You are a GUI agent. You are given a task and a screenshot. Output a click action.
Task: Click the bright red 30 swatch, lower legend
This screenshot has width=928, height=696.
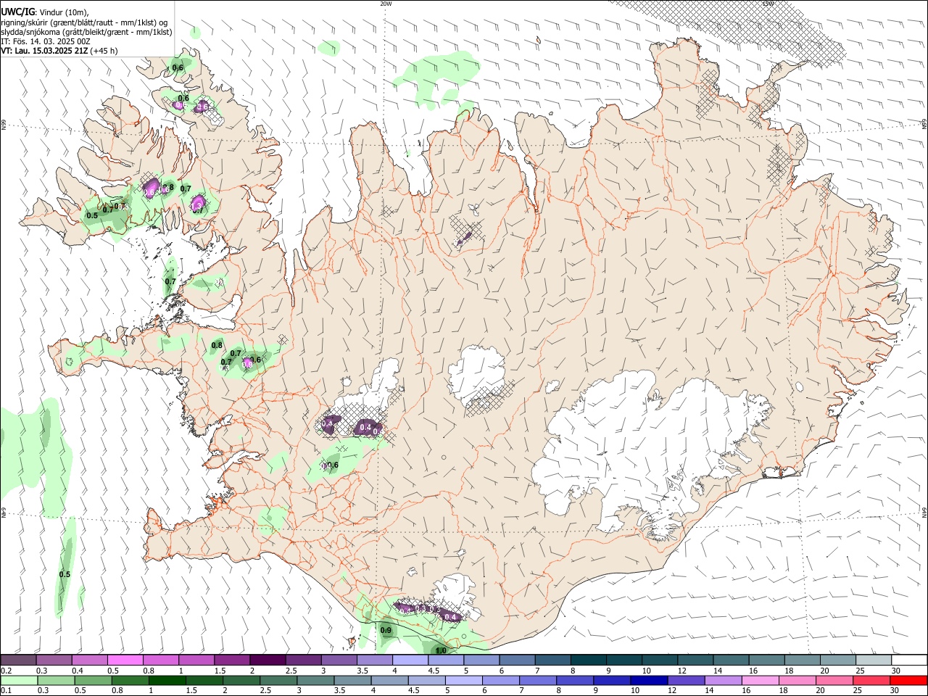click(908, 680)
